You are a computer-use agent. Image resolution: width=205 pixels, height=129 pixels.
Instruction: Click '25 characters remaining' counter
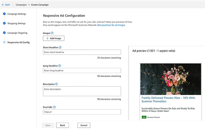(109, 58)
